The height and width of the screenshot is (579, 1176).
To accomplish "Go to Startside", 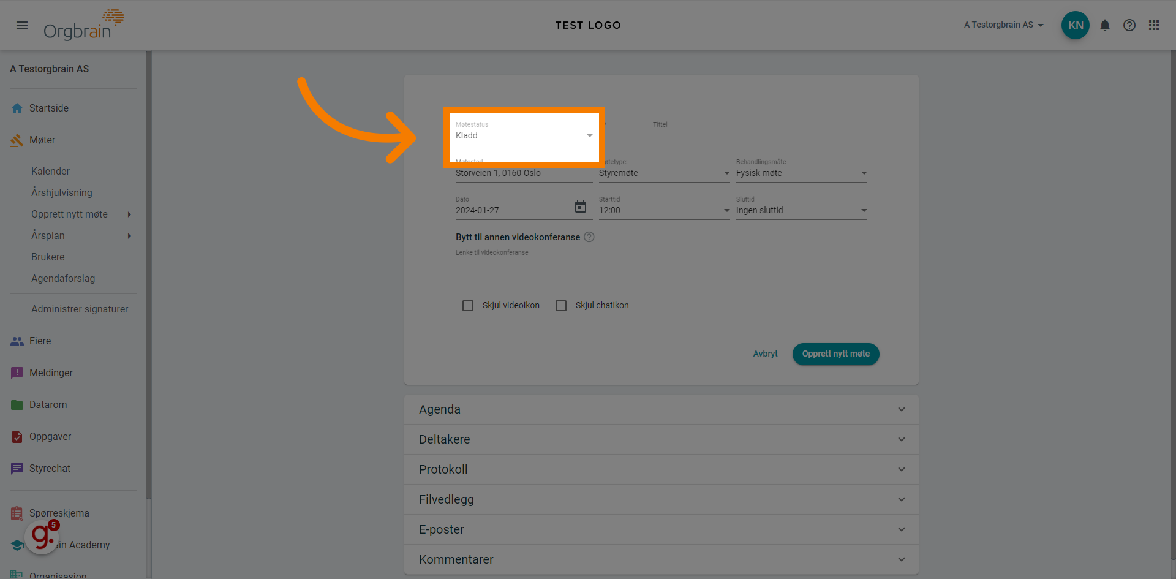I will tap(49, 108).
